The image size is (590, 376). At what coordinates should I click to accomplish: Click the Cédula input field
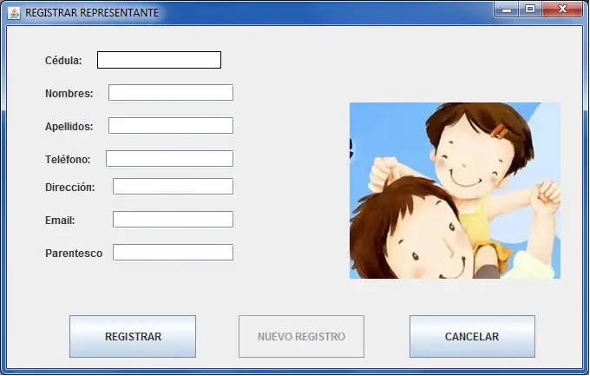[159, 60]
